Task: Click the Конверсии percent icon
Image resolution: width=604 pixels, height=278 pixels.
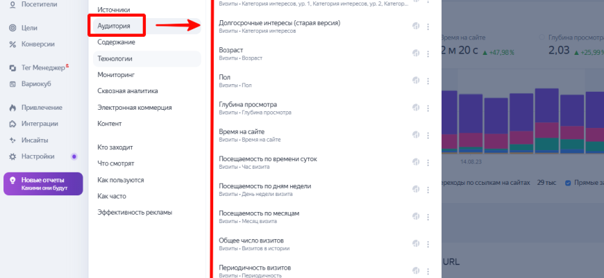Action: (x=12, y=44)
